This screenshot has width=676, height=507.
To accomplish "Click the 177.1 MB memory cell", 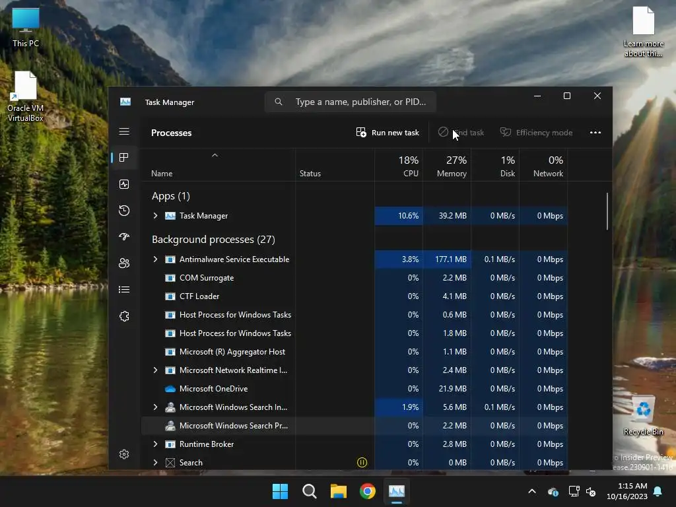I will click(447, 259).
